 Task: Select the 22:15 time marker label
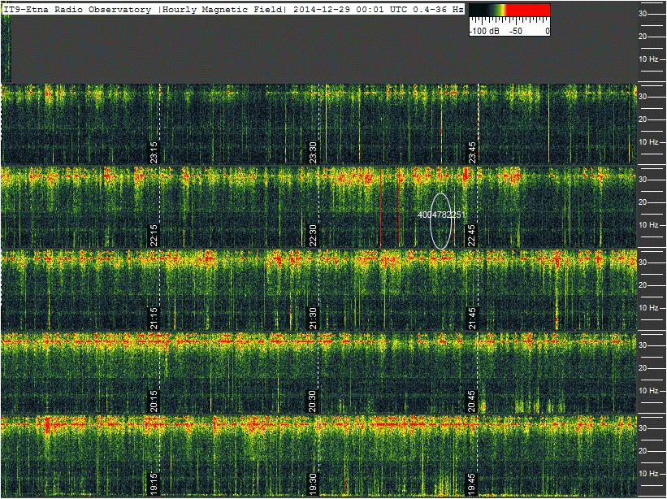pyautogui.click(x=154, y=234)
